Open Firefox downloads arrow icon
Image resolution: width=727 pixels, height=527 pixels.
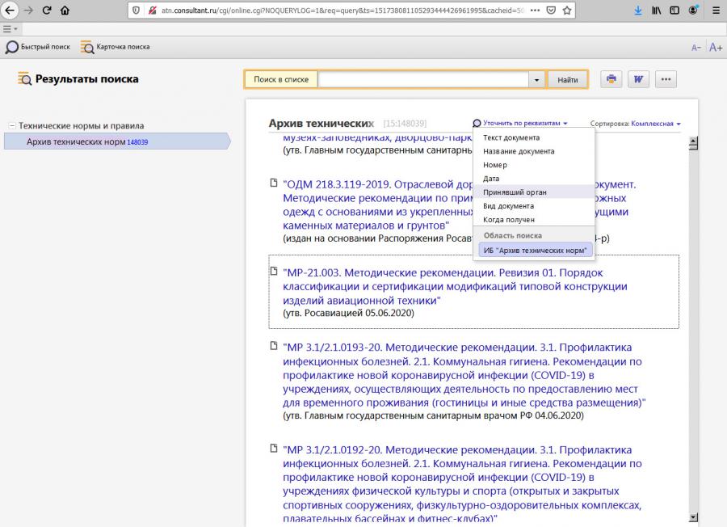pos(637,11)
